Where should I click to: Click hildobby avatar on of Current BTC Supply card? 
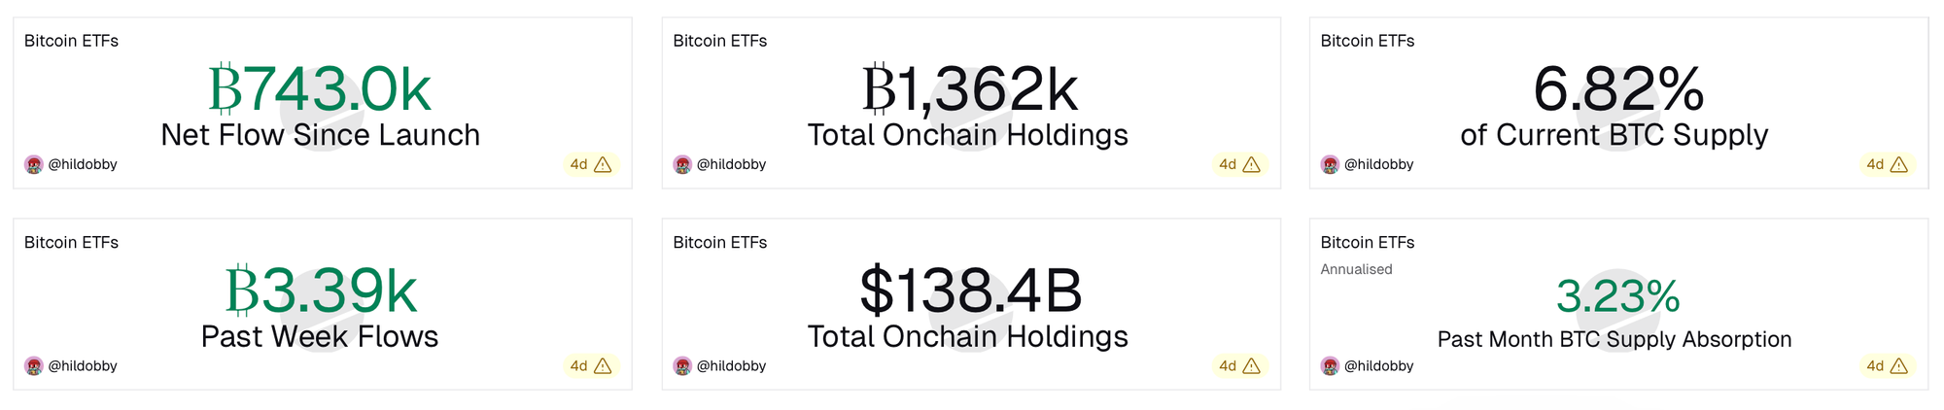(1330, 165)
